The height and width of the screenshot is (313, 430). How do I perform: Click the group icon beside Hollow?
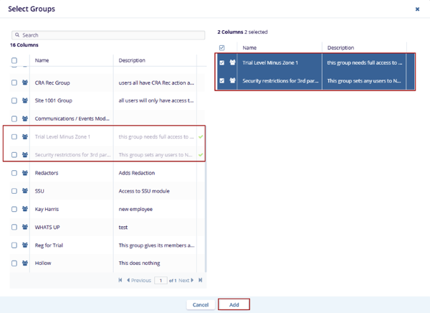pyautogui.click(x=25, y=263)
